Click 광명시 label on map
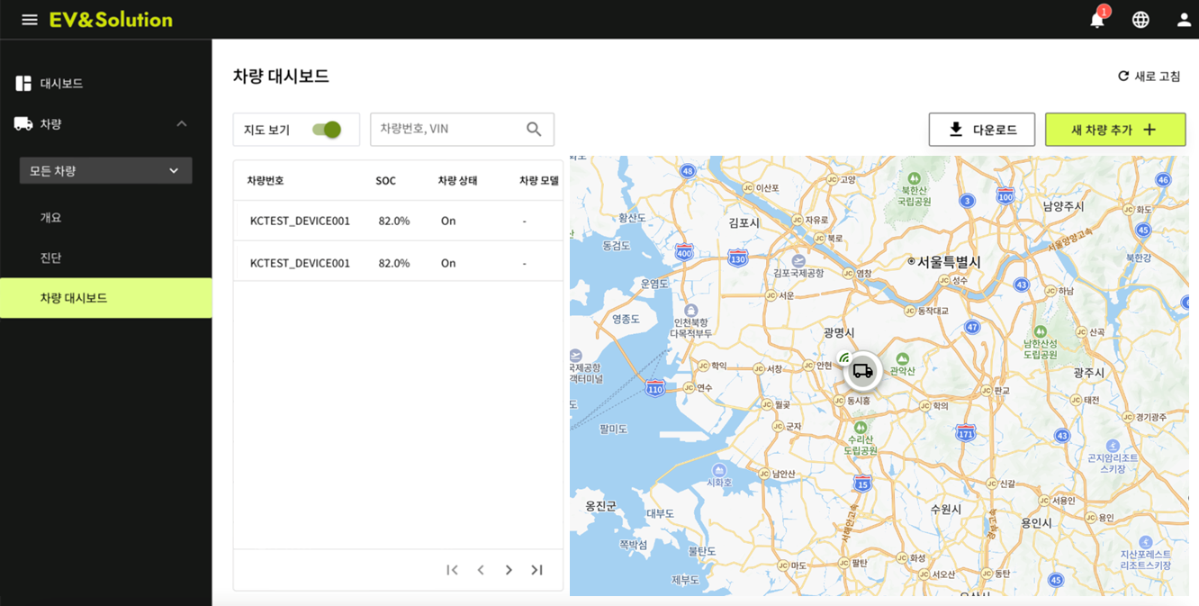The width and height of the screenshot is (1199, 606). click(x=839, y=332)
